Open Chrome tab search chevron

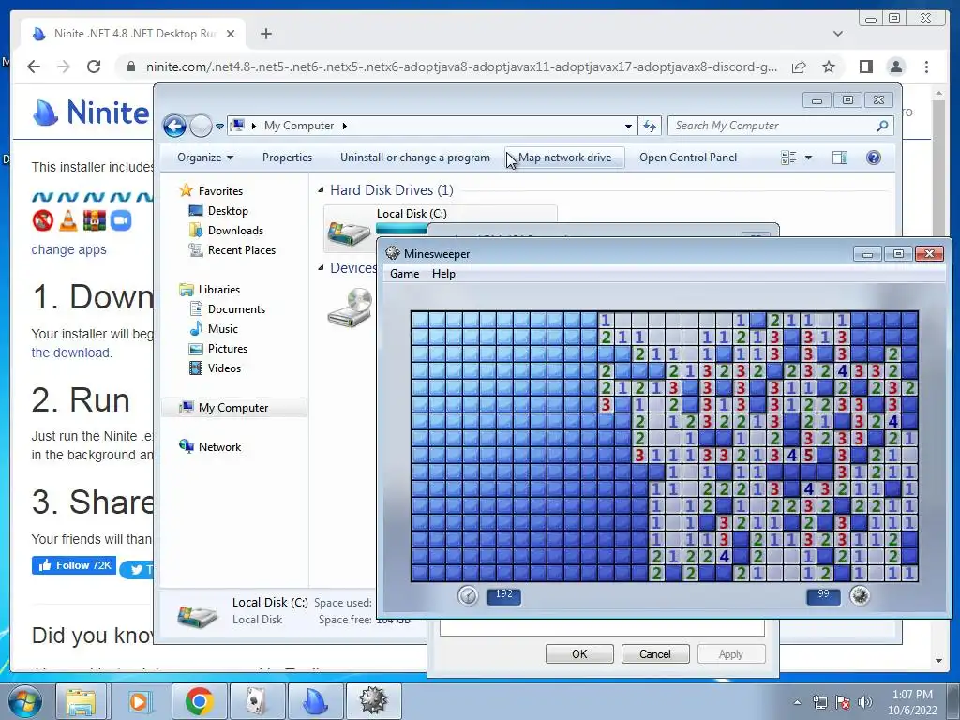(x=837, y=34)
